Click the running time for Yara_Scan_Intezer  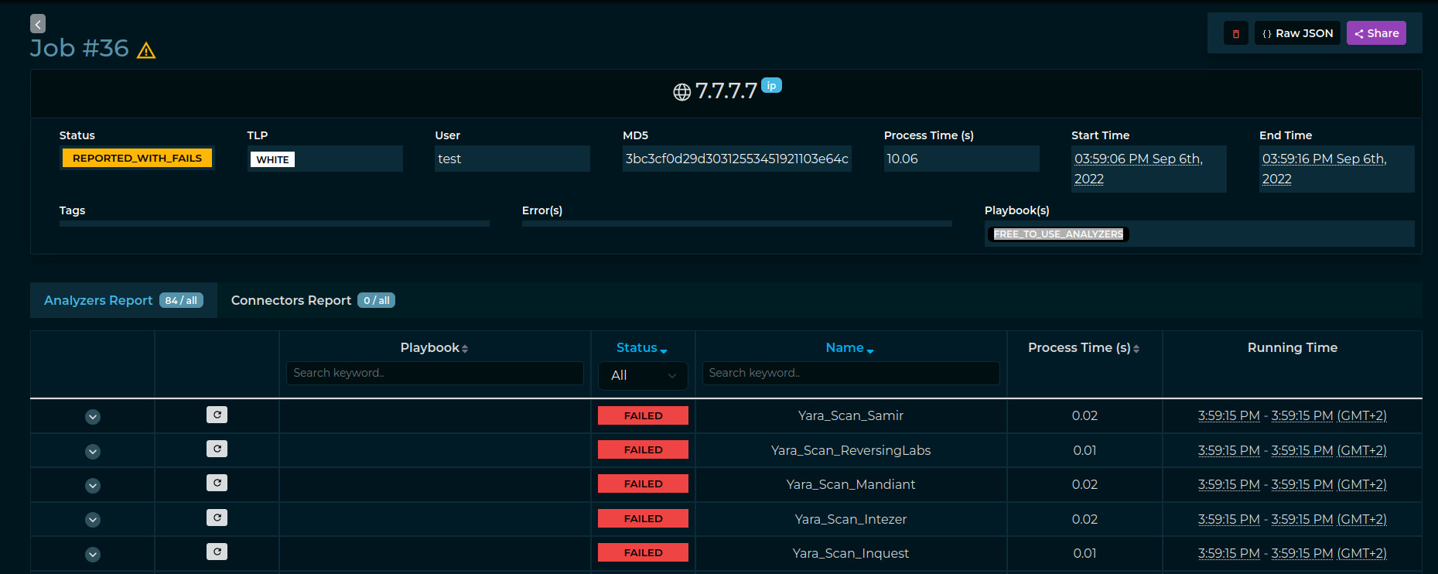1293,519
